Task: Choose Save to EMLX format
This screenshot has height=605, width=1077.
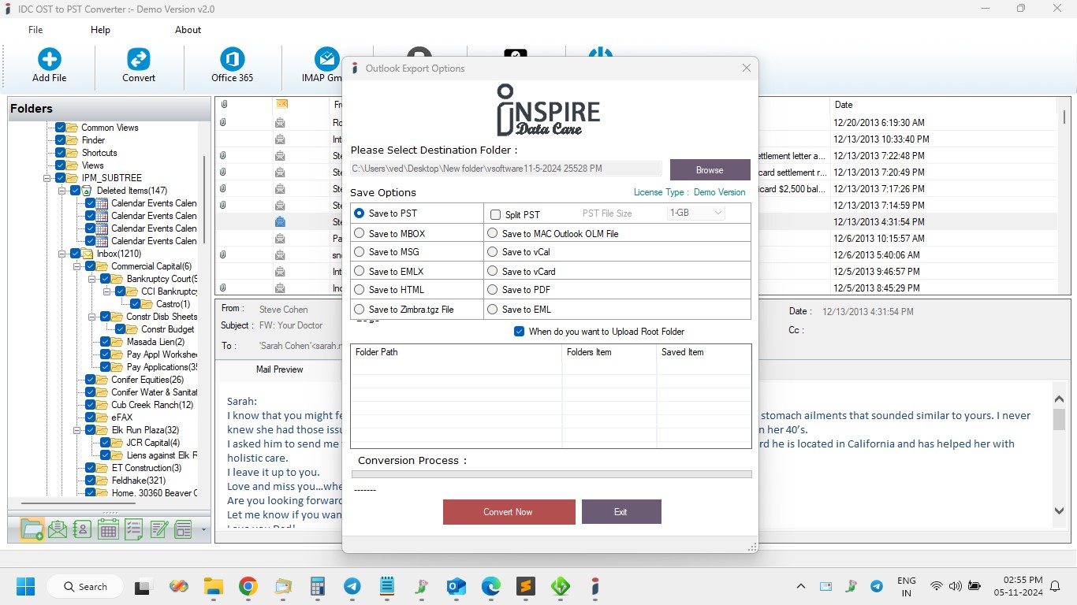Action: point(360,271)
